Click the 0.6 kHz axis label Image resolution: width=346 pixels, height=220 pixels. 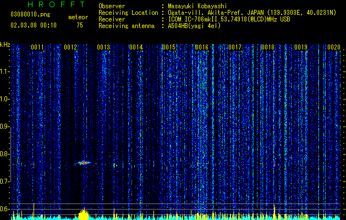click(x=4, y=209)
